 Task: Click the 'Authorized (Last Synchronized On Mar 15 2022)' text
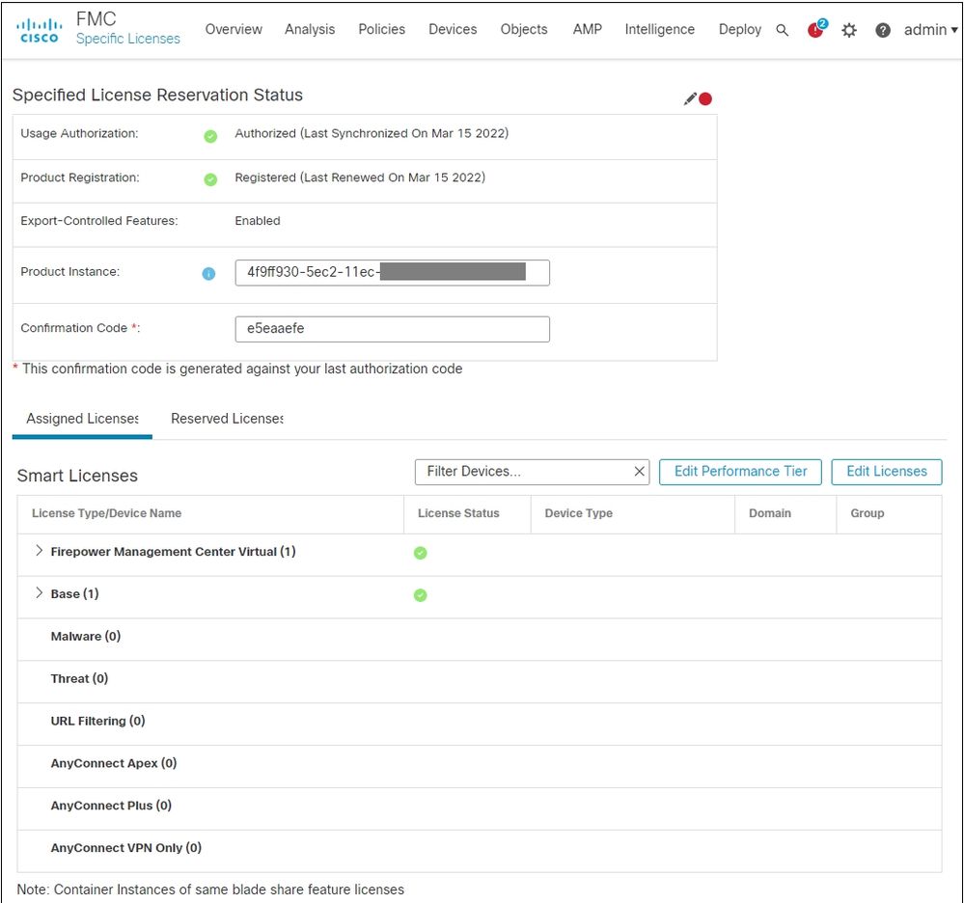(372, 133)
